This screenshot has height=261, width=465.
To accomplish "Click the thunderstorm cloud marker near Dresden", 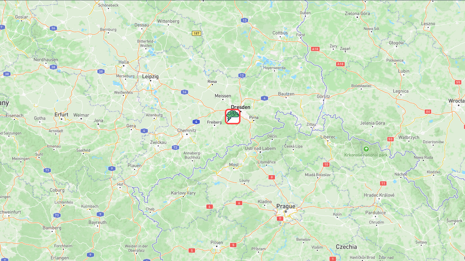I will (x=232, y=116).
